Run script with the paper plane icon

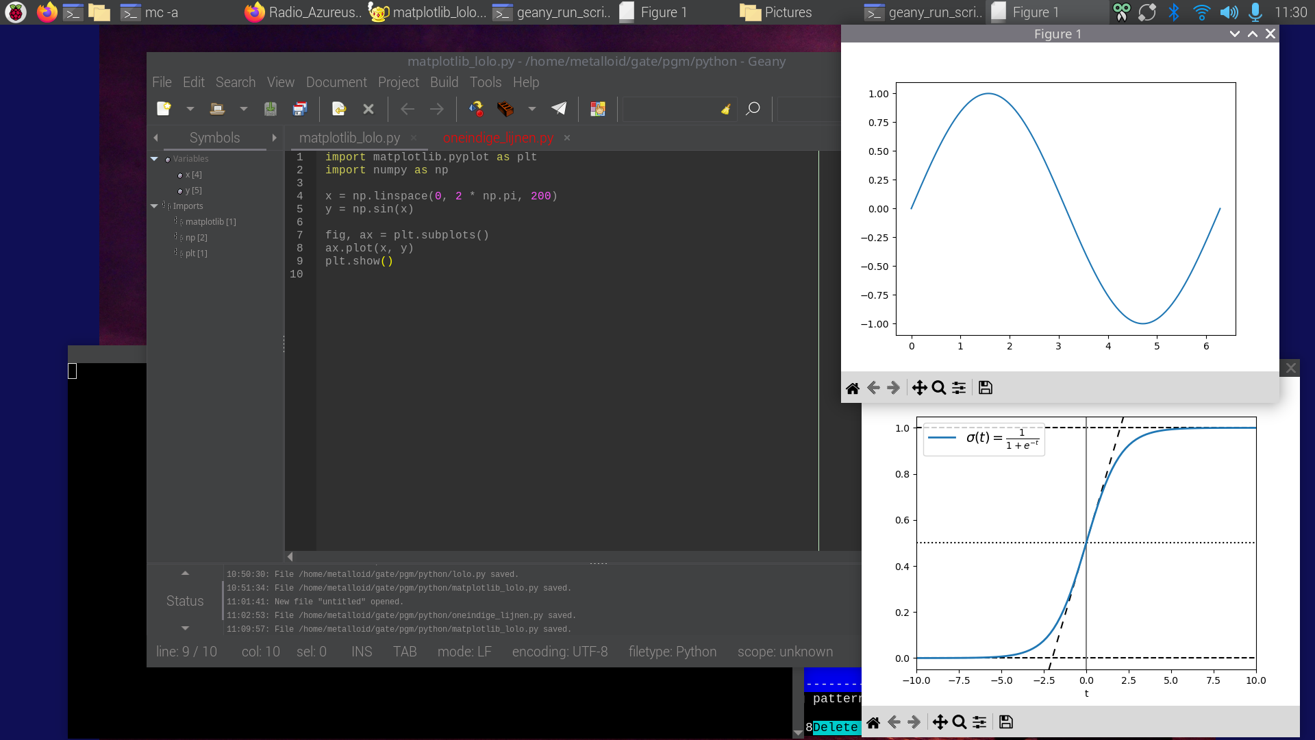point(559,109)
